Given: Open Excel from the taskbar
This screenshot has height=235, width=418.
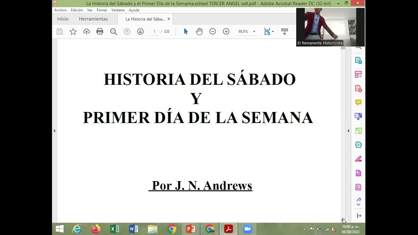Looking at the screenshot, I should (x=115, y=229).
